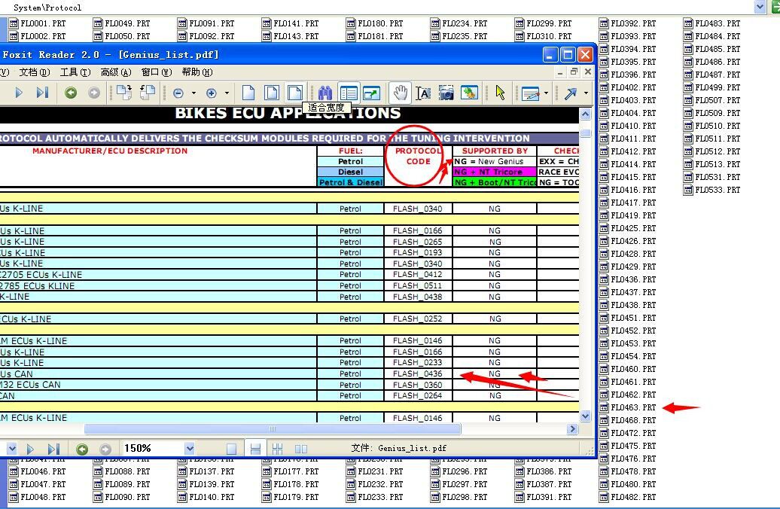Open the 帮助(H) menu
The height and width of the screenshot is (509, 780).
(197, 72)
